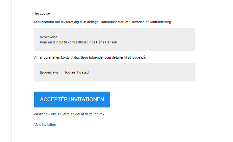Click the Beskrivelse label
The width and height of the screenshot is (233, 142).
pos(49,37)
